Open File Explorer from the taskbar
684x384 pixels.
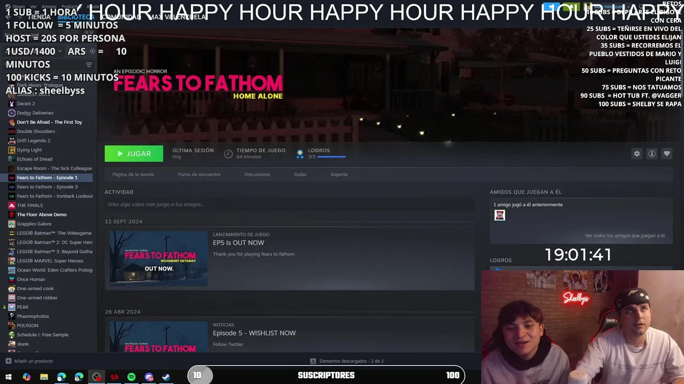(44, 377)
